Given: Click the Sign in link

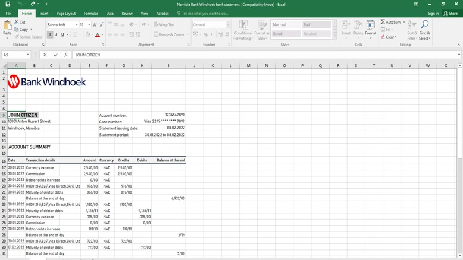Looking at the screenshot, I should [433, 13].
